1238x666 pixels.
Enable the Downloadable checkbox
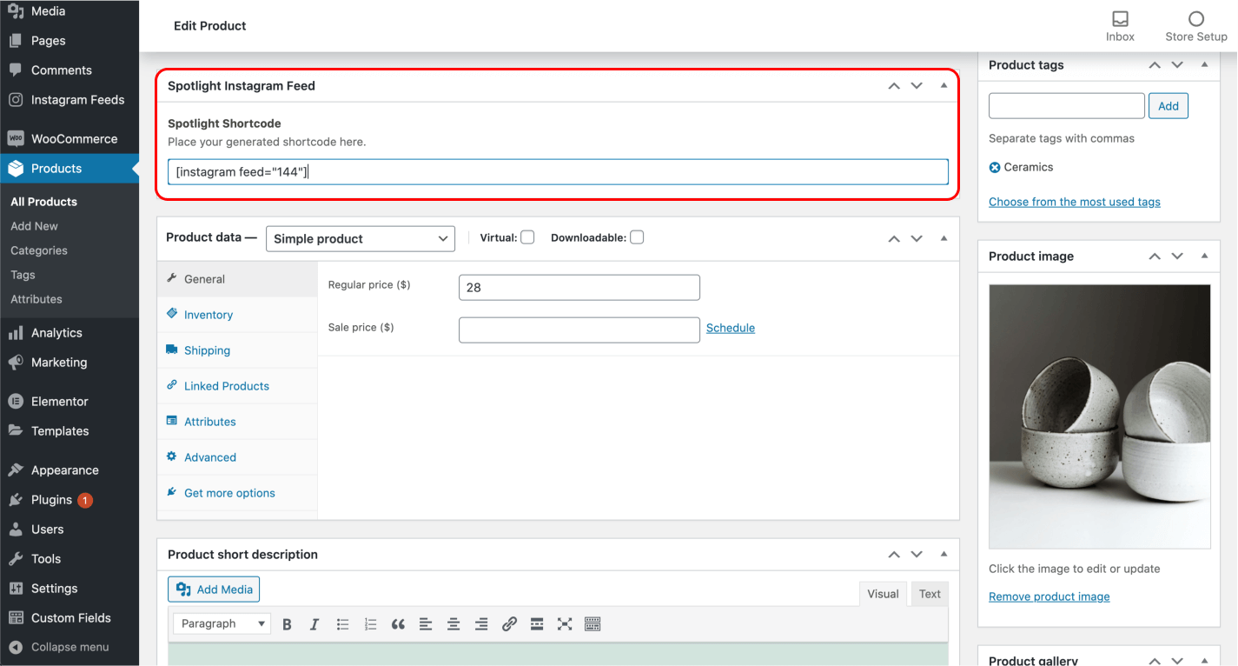[x=637, y=237]
